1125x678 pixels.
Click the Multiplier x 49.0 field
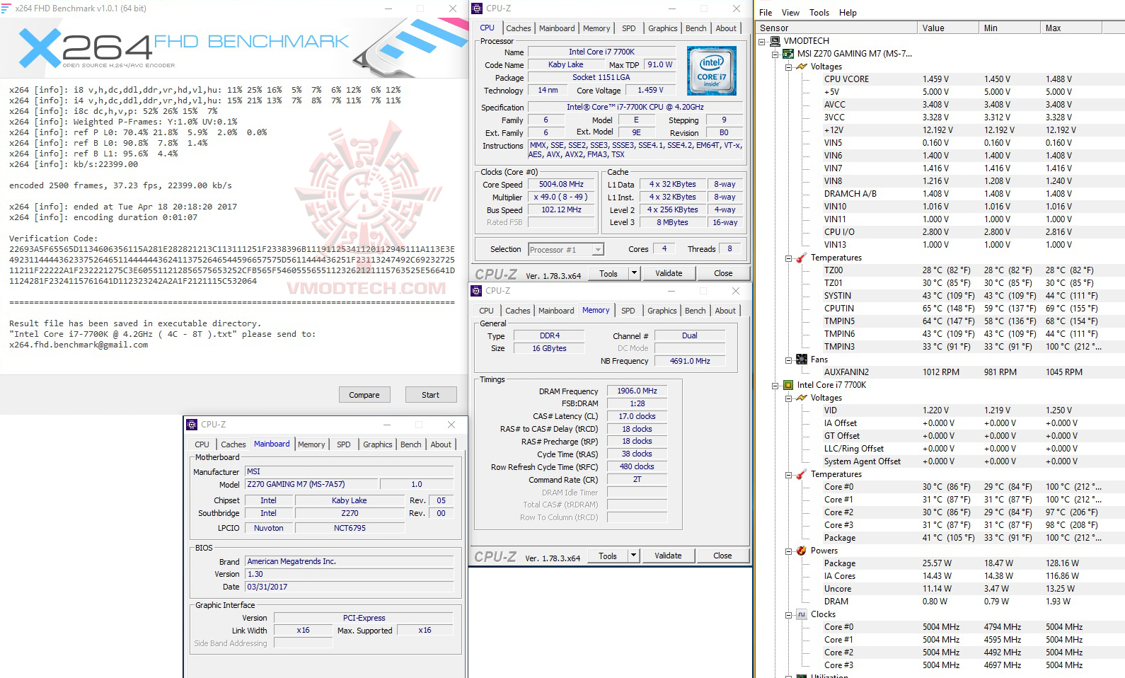562,197
